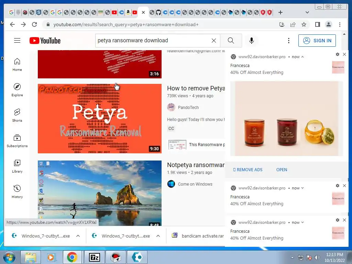Click the browser forward arrow

23,24
